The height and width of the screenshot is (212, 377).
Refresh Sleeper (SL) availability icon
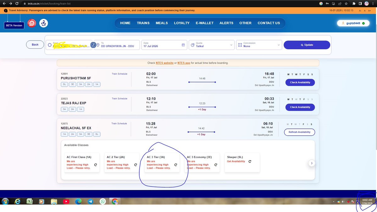click(x=250, y=161)
